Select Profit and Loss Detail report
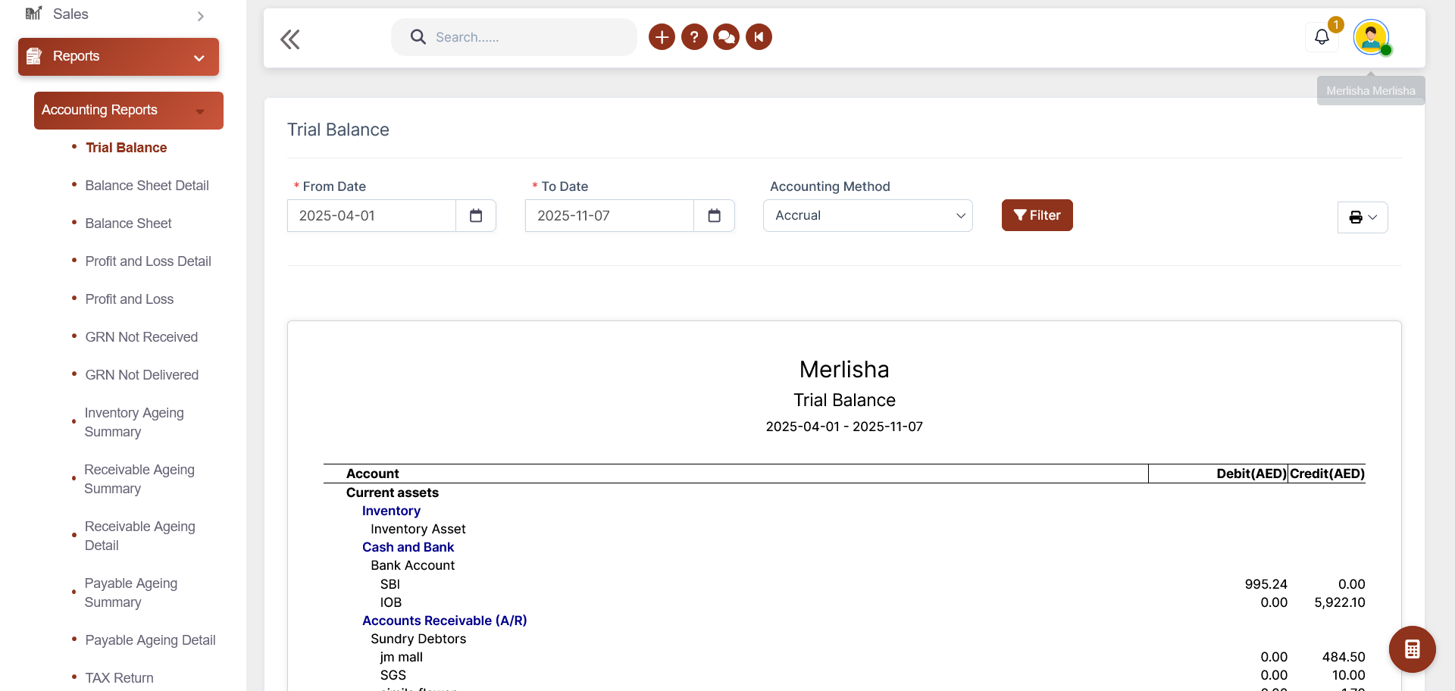The image size is (1455, 691). [x=148, y=261]
